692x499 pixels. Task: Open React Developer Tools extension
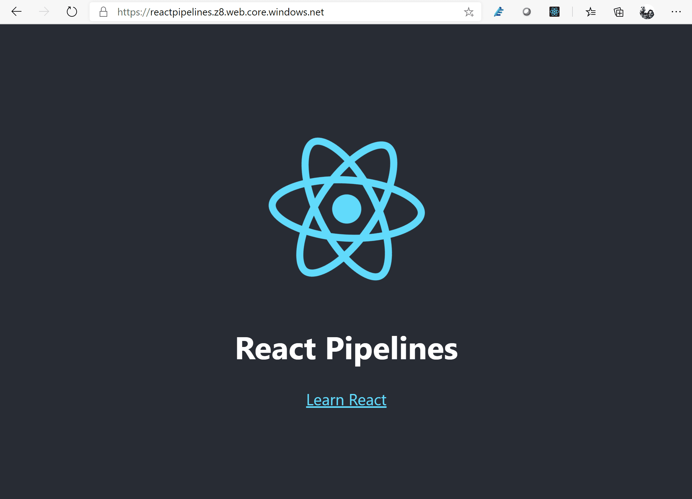pyautogui.click(x=554, y=12)
